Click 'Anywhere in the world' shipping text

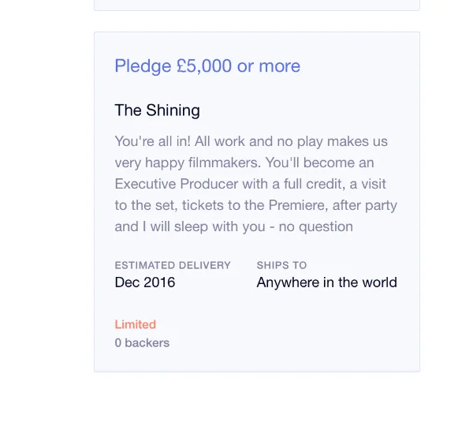click(x=326, y=282)
